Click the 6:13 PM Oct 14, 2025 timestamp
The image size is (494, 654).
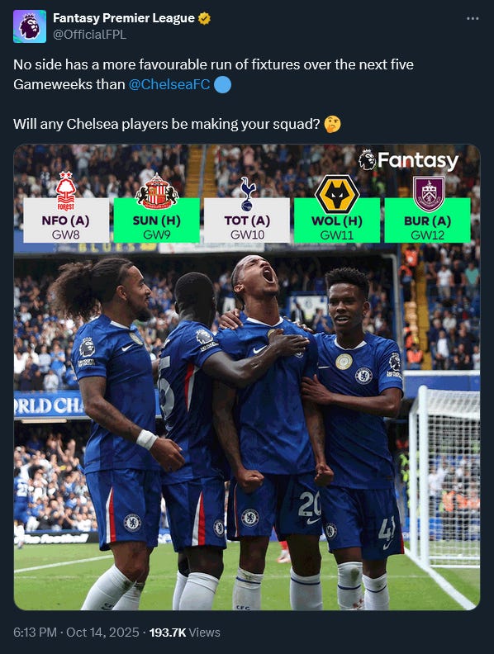pyautogui.click(x=76, y=633)
